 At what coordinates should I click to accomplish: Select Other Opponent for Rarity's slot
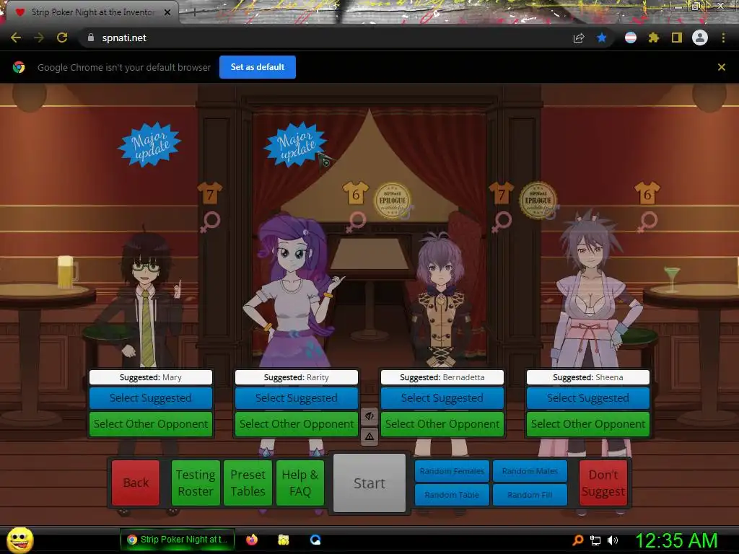pos(297,424)
